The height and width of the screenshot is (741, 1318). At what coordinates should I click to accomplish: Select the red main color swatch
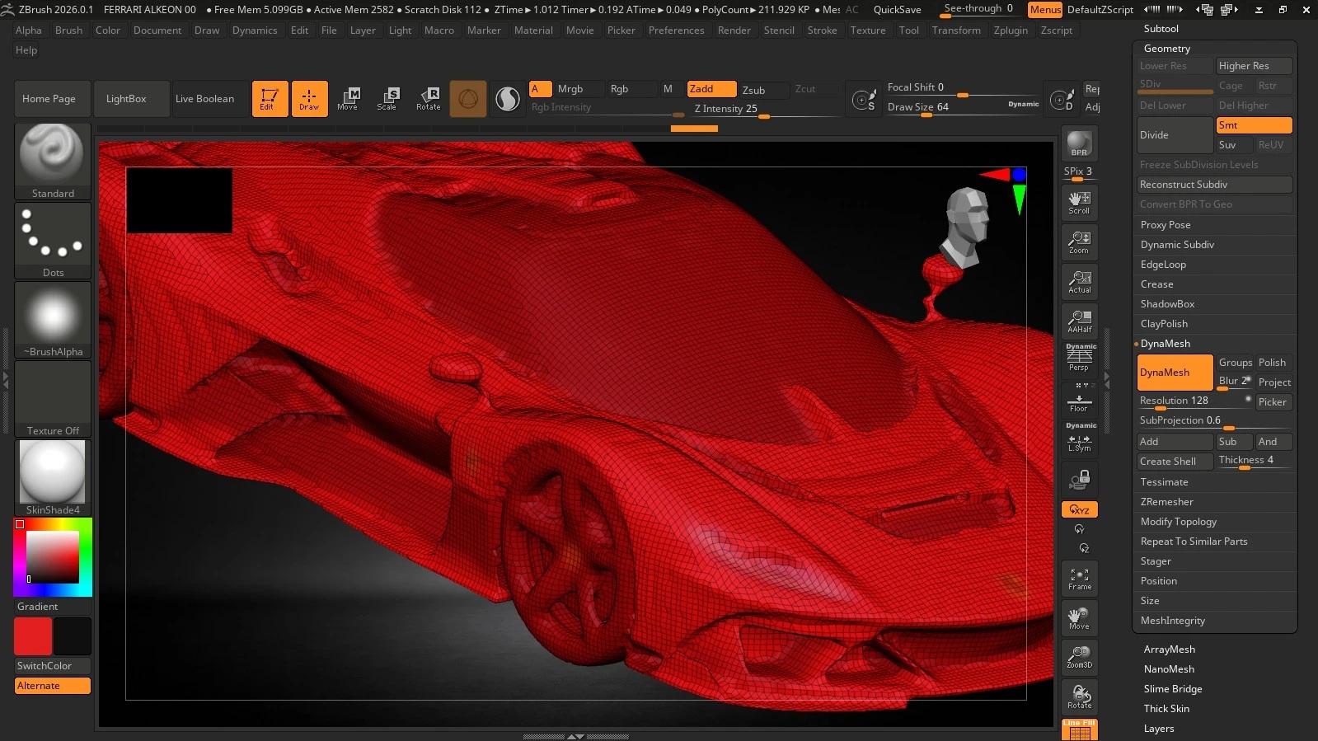pyautogui.click(x=33, y=636)
